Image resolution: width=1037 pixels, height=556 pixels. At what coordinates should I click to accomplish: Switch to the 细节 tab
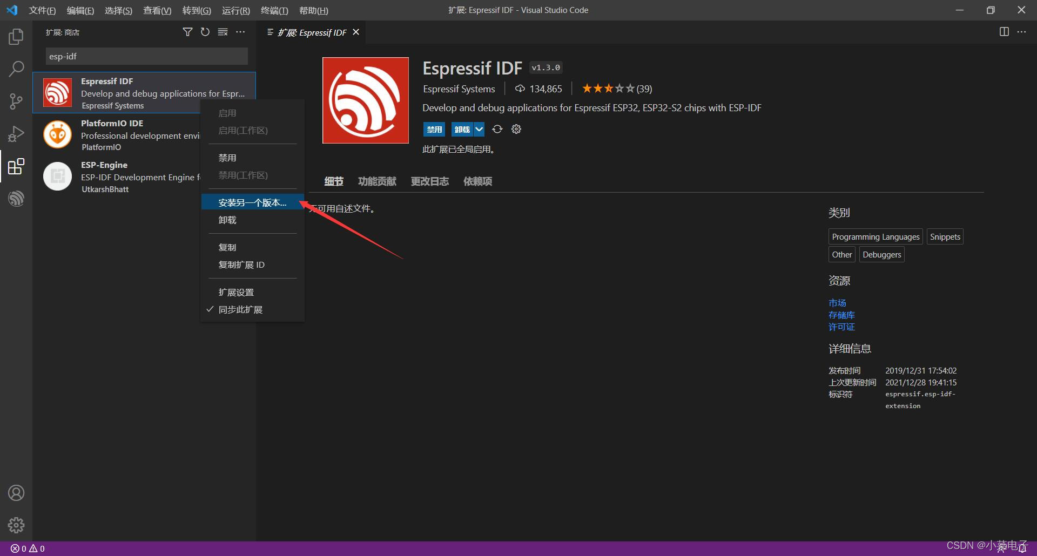click(334, 181)
